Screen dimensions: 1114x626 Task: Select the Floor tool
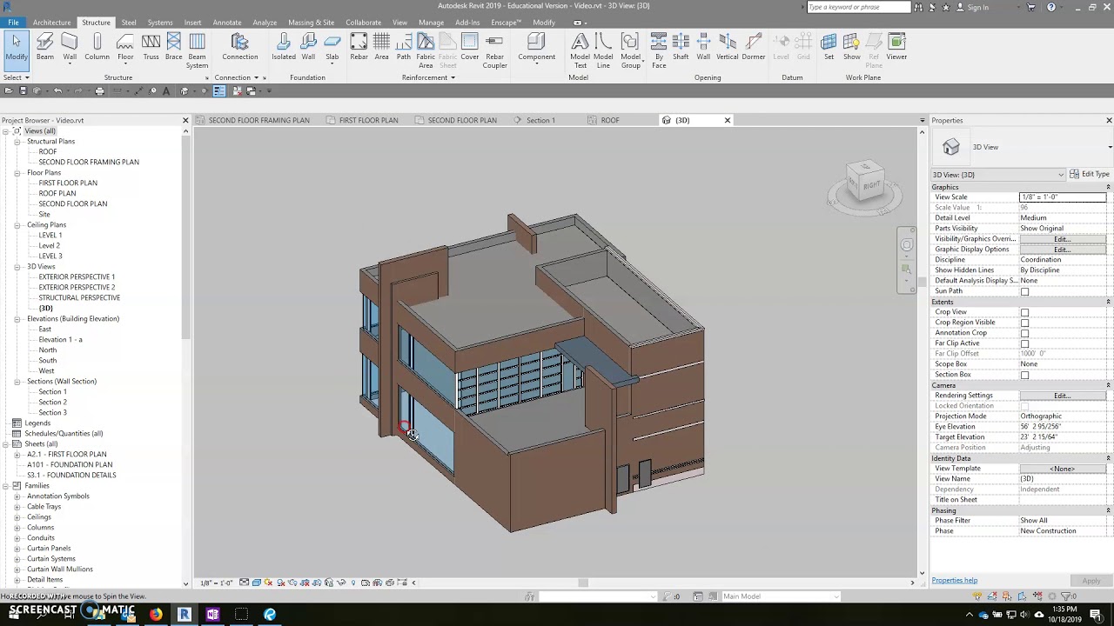(125, 47)
